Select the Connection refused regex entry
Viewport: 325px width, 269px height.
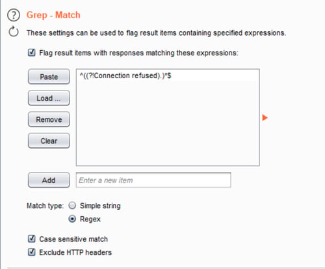pos(168,76)
